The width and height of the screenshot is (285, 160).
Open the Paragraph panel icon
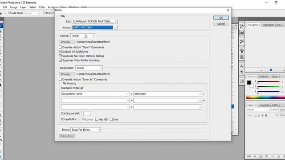(x=241, y=72)
